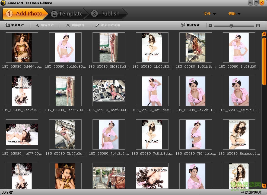The height and width of the screenshot is (195, 267).
Task: Click the 删除照片 (Delete Photo) X icon
Action: click(x=68, y=25)
